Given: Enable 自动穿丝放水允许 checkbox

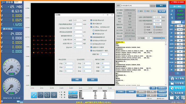Looking at the screenshot, I should pyautogui.click(x=91, y=44).
